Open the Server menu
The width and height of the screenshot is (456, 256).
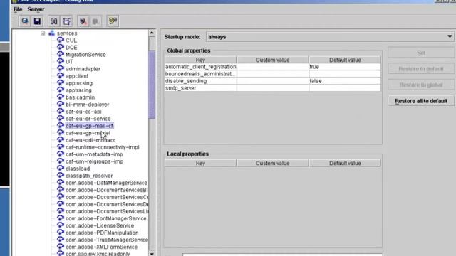coord(36,9)
